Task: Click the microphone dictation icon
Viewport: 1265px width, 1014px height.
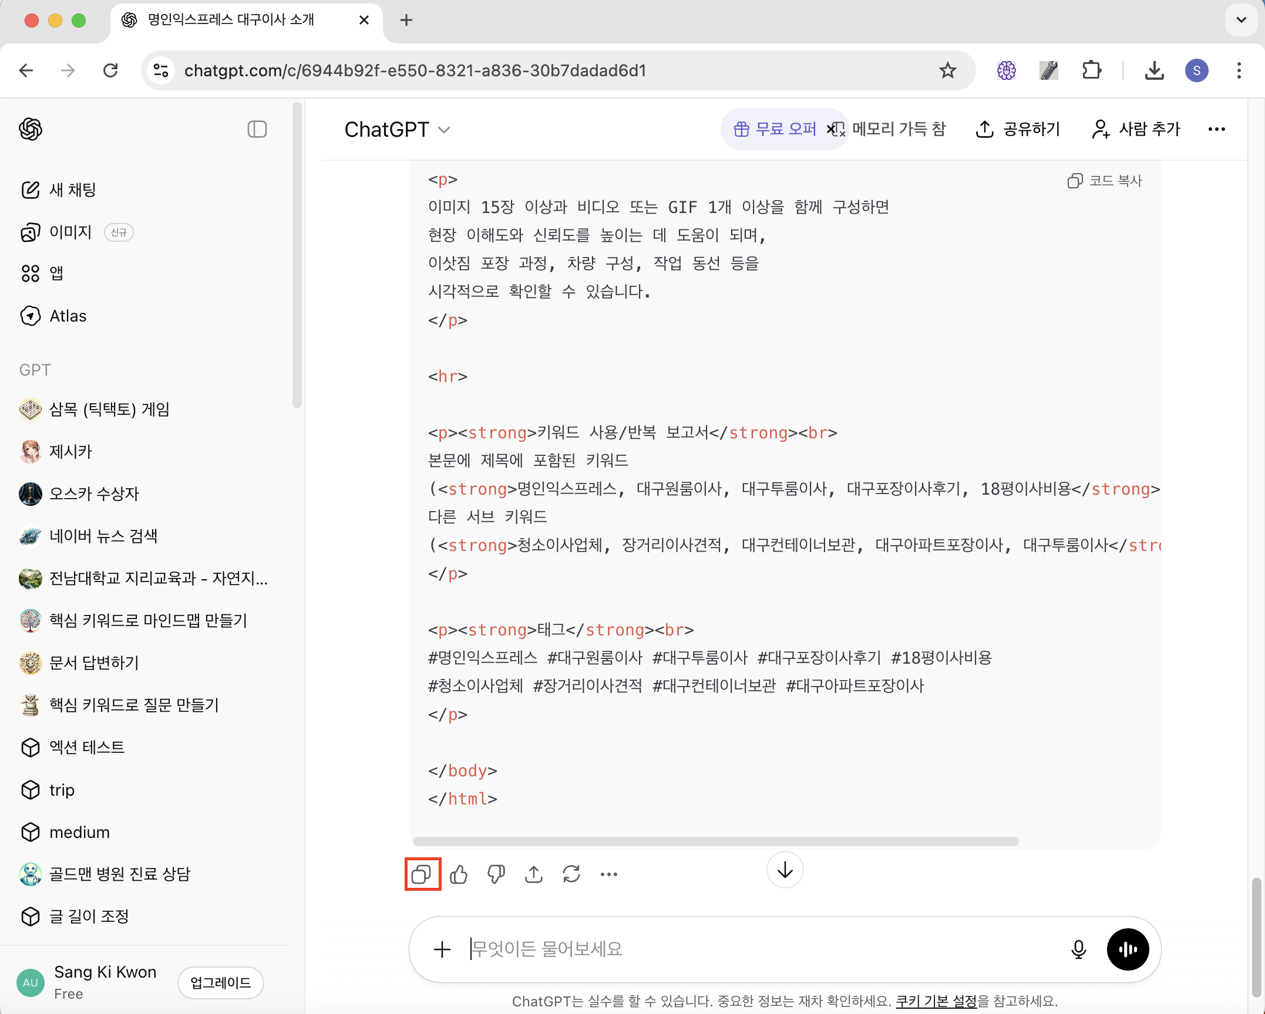Action: click(1078, 949)
